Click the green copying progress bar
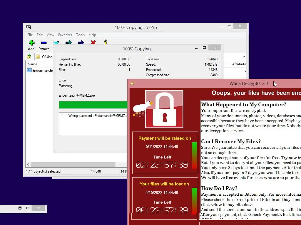 (93, 105)
